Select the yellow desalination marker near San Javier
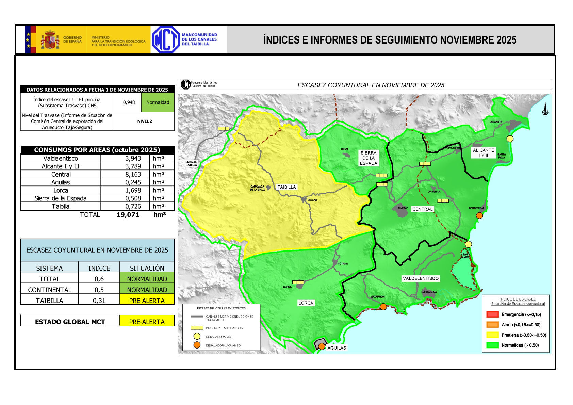Viewport: 573px width, 405px height. (468, 244)
